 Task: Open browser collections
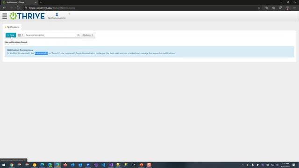(x=273, y=8)
